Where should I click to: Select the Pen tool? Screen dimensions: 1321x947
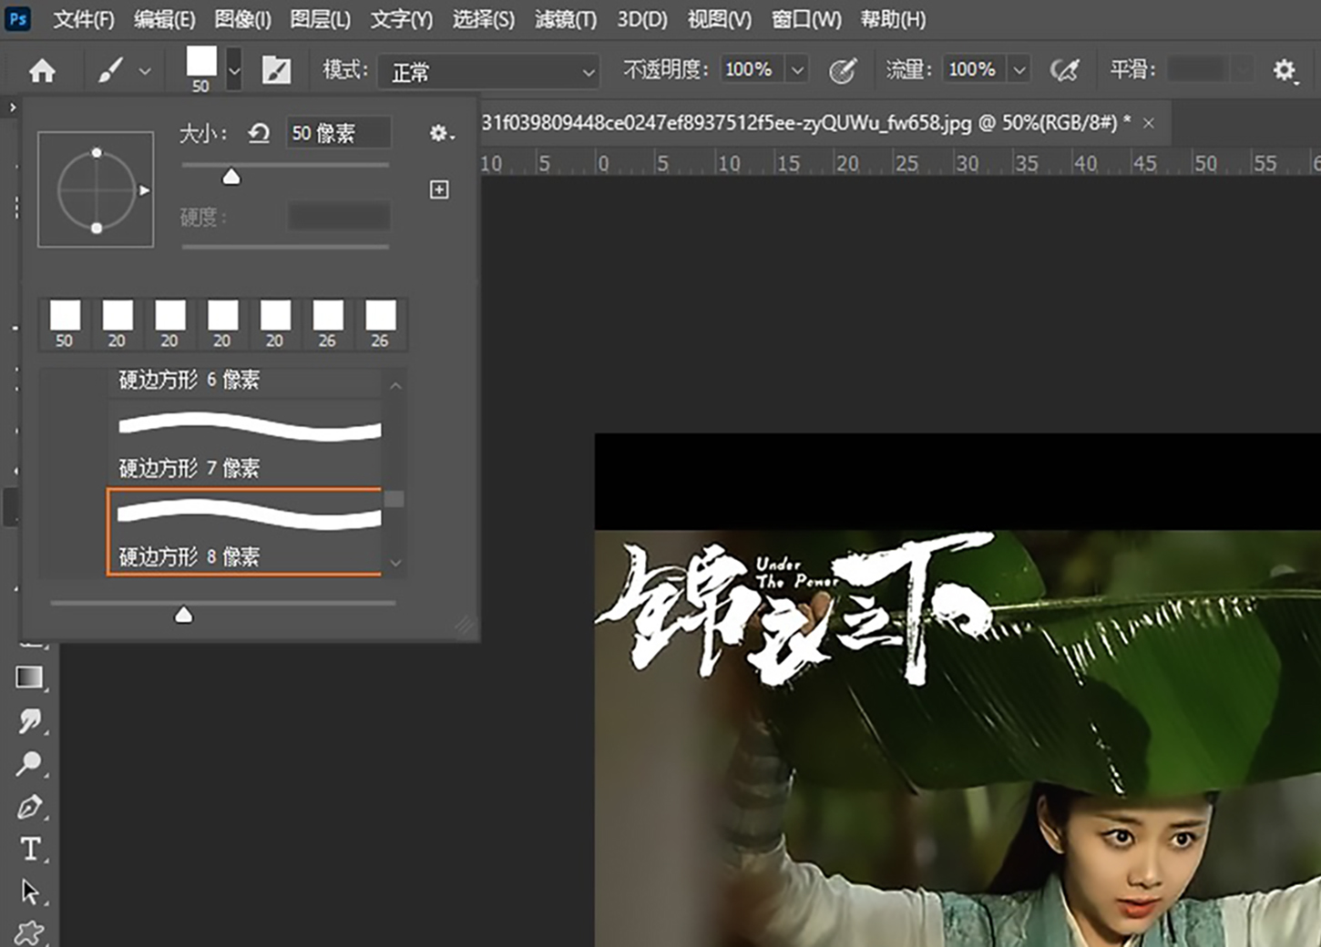click(31, 805)
